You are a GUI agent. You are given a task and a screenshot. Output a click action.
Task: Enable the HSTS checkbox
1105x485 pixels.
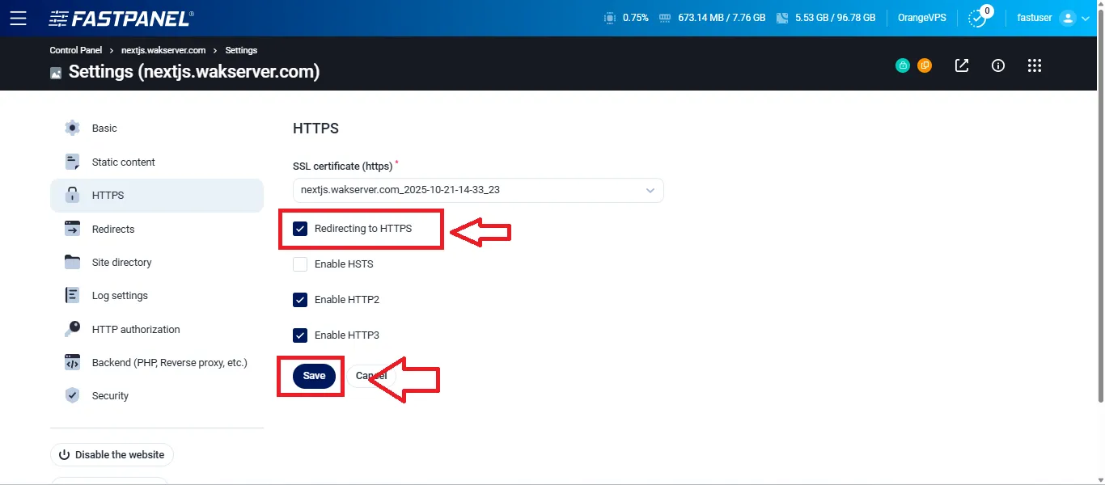tap(300, 264)
